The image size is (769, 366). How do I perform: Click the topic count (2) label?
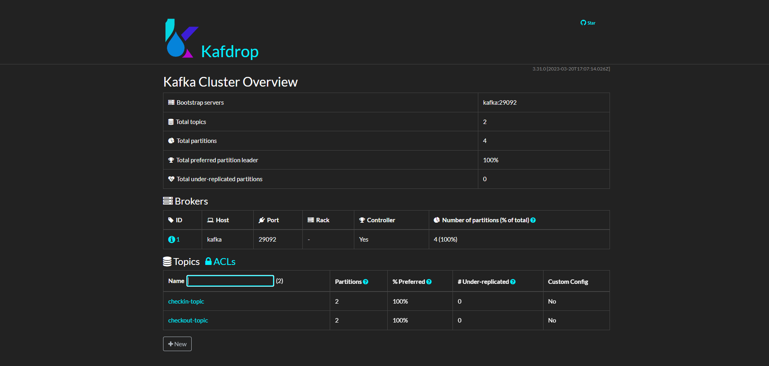(279, 281)
